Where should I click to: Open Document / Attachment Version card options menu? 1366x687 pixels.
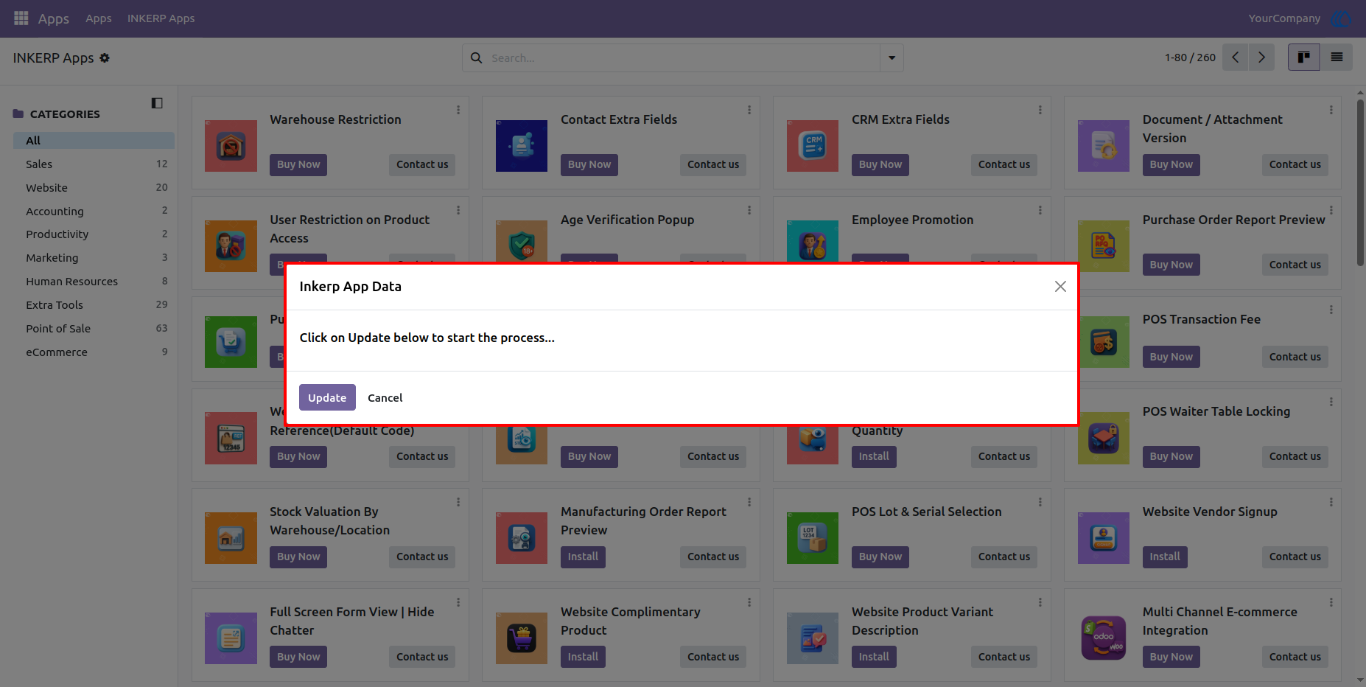click(1331, 110)
